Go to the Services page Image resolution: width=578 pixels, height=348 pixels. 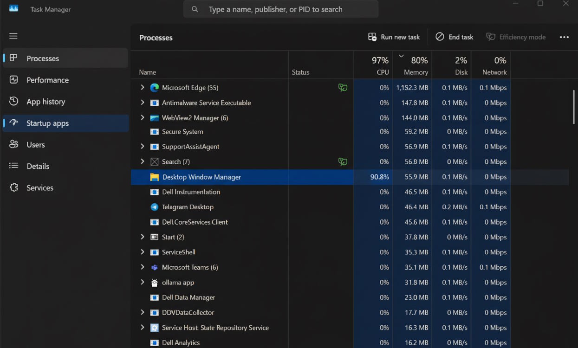coord(40,187)
